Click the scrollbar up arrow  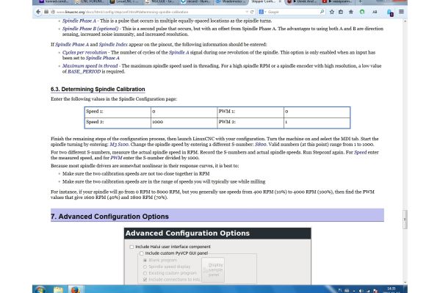pos(405,21)
